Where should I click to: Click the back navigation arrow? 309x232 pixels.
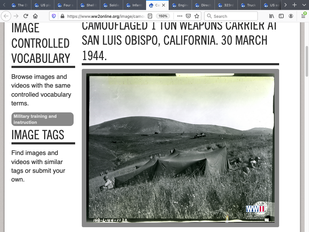(x=7, y=16)
